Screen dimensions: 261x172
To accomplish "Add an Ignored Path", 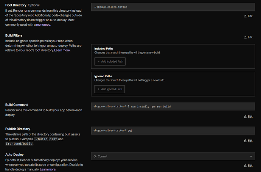I will point(109,89).
